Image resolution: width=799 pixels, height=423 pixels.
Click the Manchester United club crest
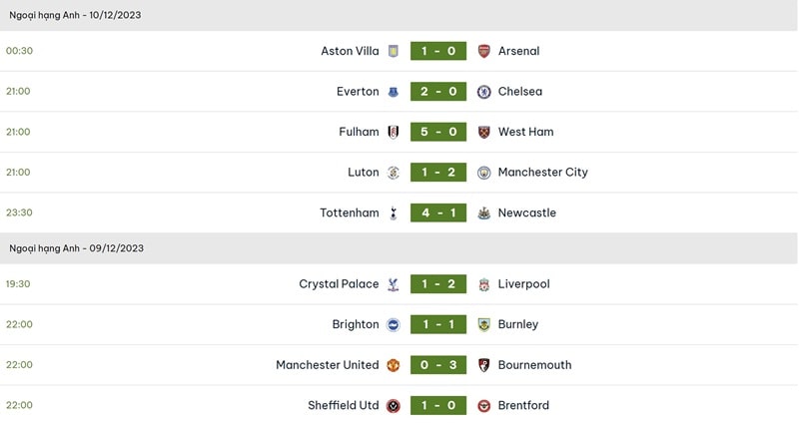click(394, 365)
